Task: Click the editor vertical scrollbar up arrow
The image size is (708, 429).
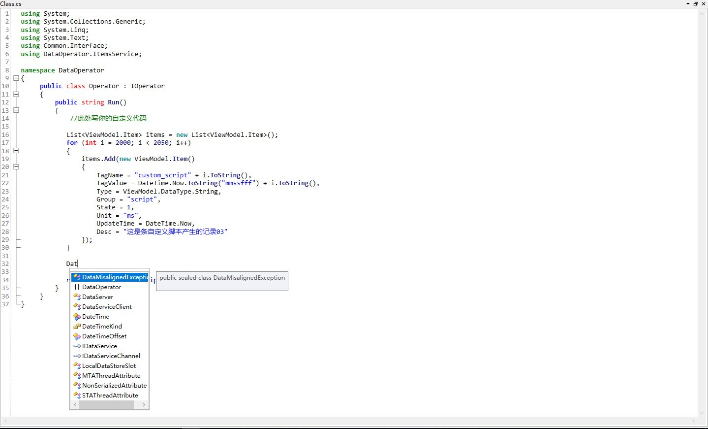Action: tap(702, 13)
